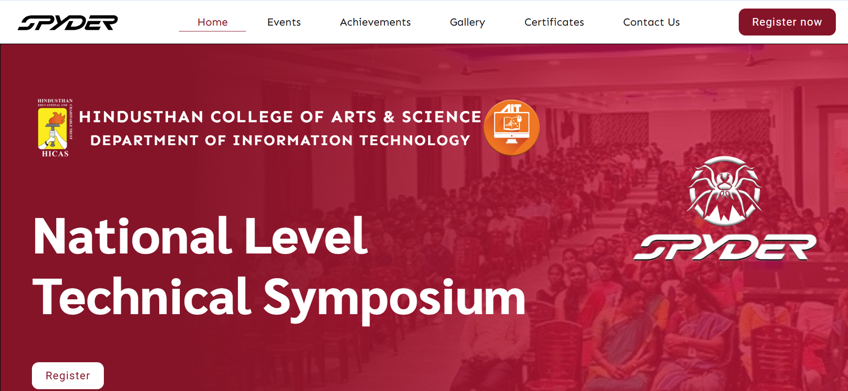Viewport: 848px width, 391px height.
Task: Click the white spider emblem
Action: pos(724,191)
